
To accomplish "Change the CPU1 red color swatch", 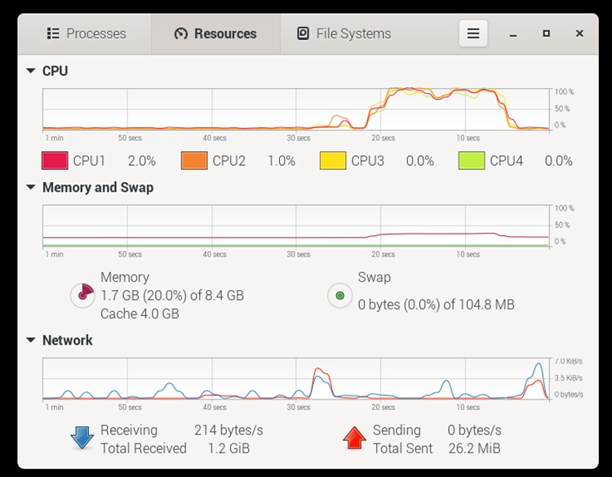I will (x=55, y=161).
